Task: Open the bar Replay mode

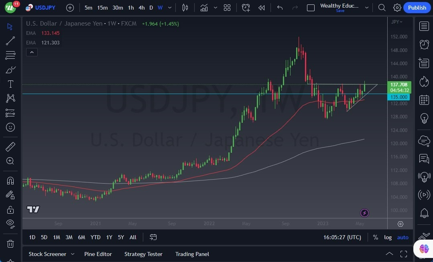Action: (x=262, y=7)
